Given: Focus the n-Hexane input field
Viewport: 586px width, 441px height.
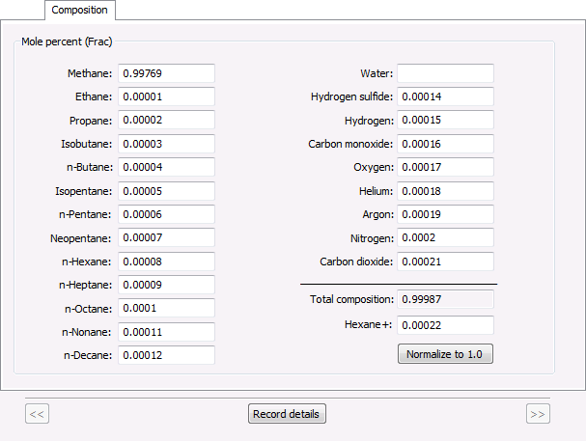Looking at the screenshot, I should pos(167,262).
